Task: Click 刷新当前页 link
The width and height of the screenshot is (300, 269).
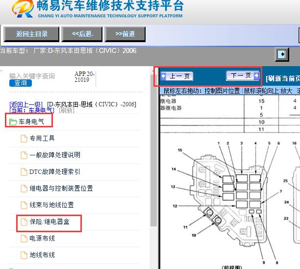Action: pyautogui.click(x=283, y=78)
